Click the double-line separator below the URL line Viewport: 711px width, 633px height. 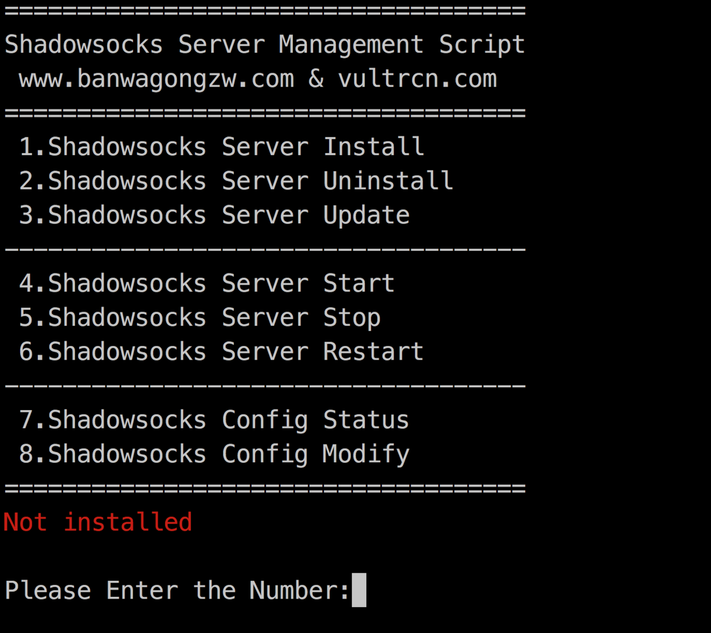tap(265, 113)
